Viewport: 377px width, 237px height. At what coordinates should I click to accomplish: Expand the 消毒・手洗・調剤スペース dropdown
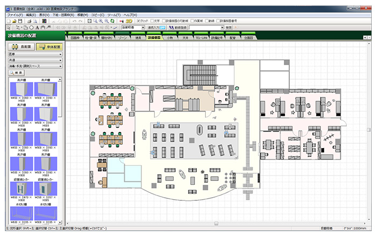click(34, 66)
